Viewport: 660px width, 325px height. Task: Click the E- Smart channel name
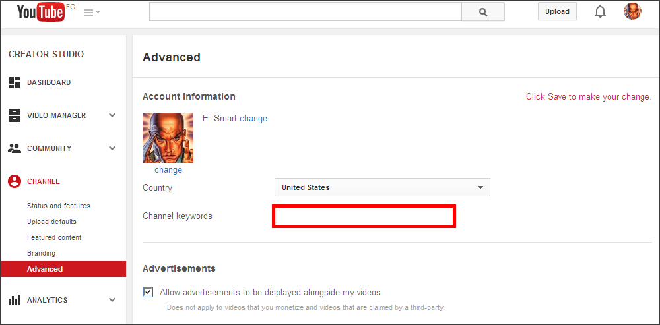[x=220, y=119]
